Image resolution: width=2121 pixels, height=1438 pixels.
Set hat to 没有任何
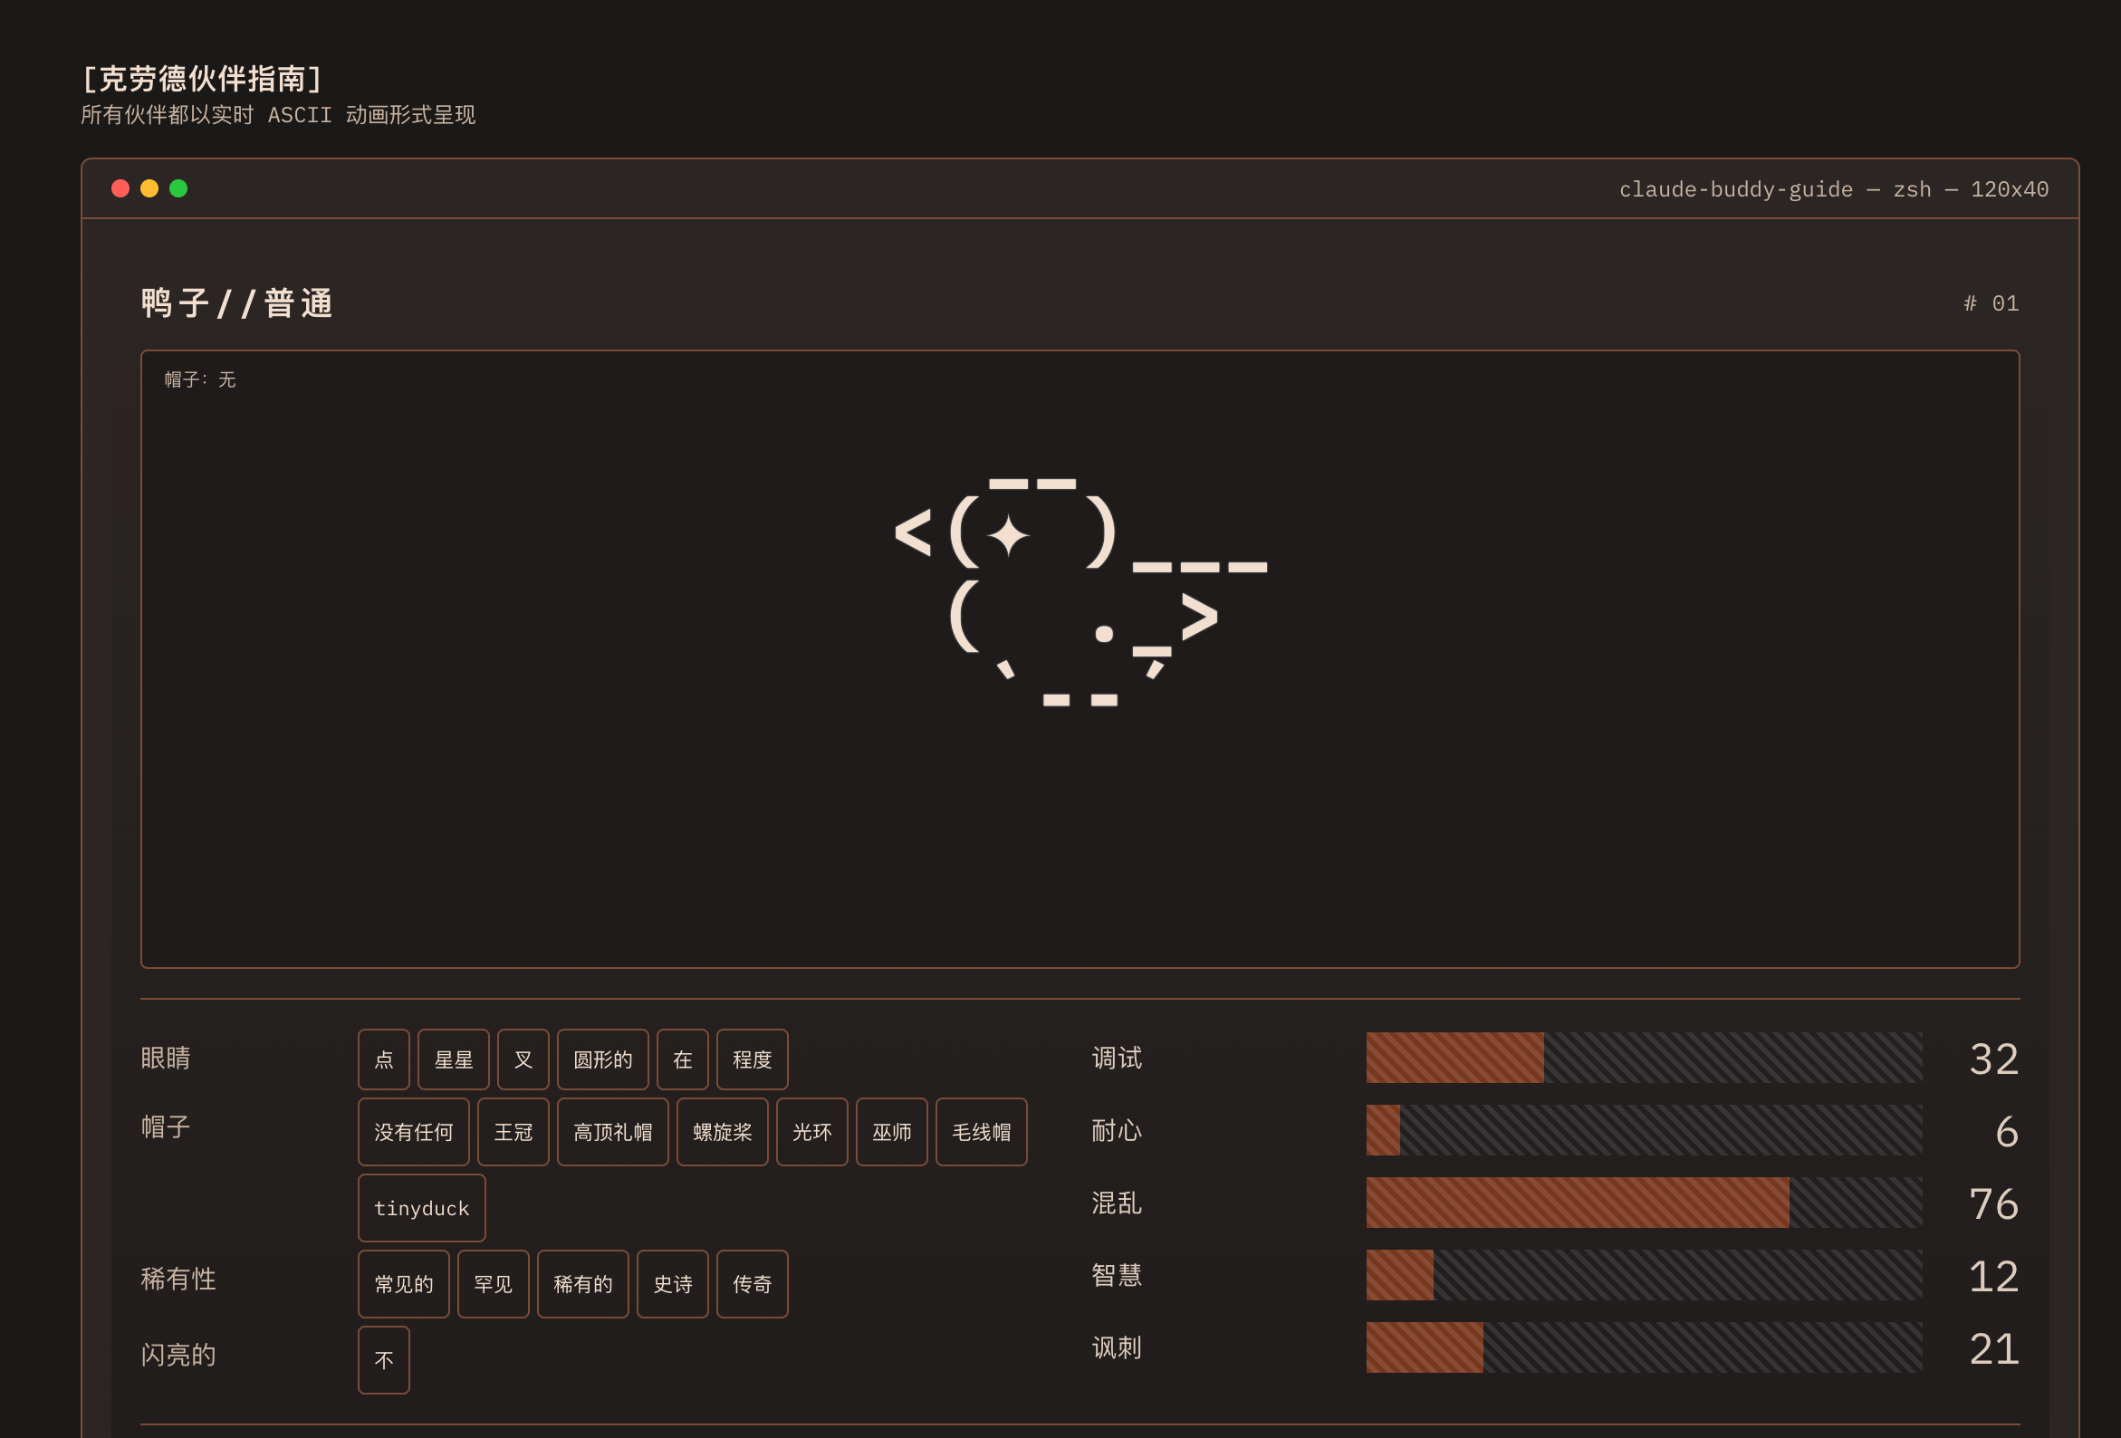click(414, 1132)
